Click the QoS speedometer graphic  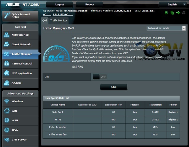point(56,54)
